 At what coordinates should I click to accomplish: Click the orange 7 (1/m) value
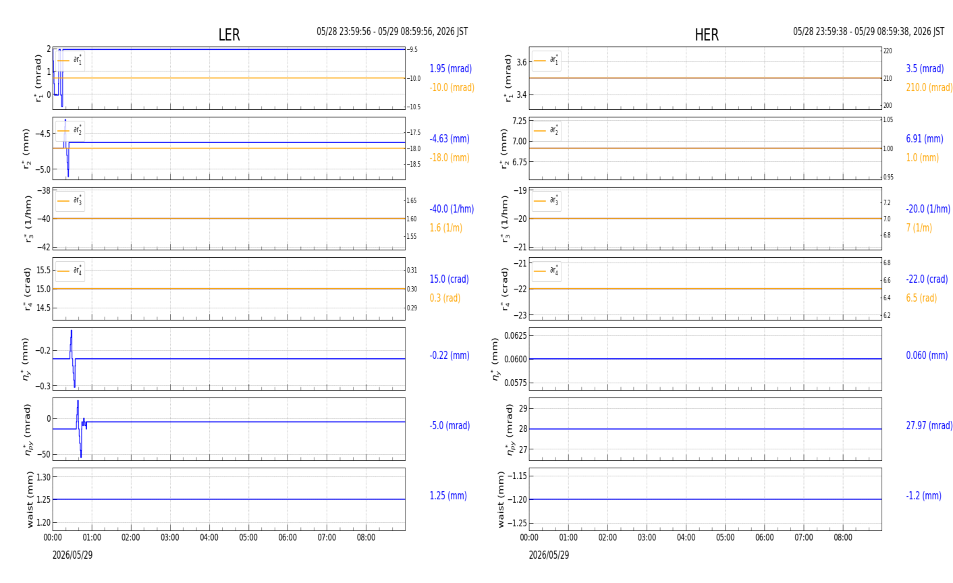(919, 228)
